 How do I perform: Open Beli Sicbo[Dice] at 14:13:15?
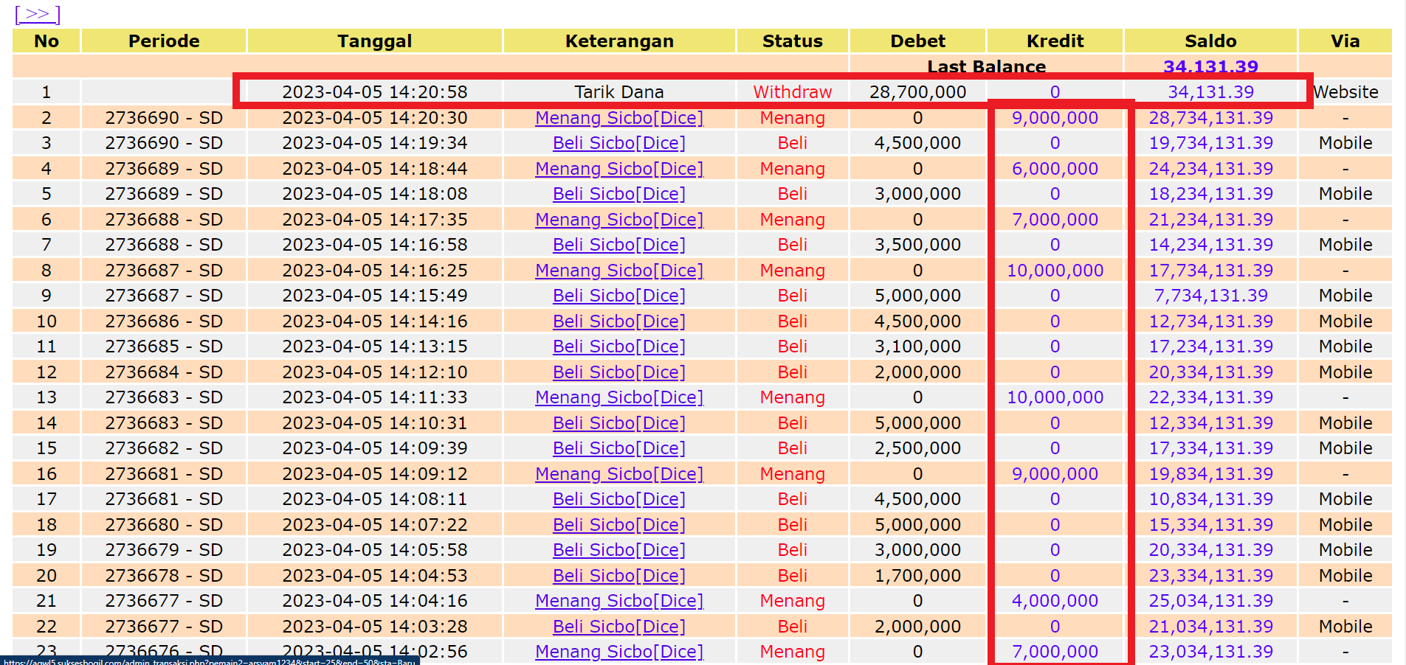[619, 347]
